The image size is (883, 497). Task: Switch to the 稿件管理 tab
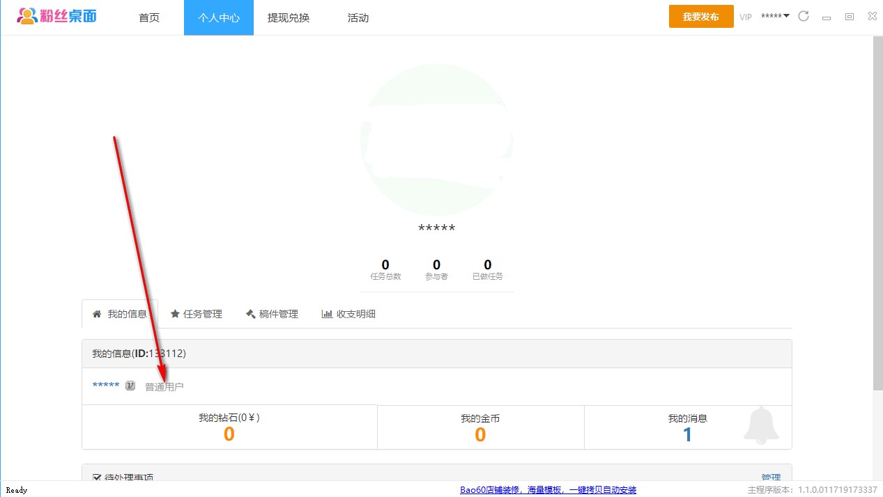(x=272, y=314)
